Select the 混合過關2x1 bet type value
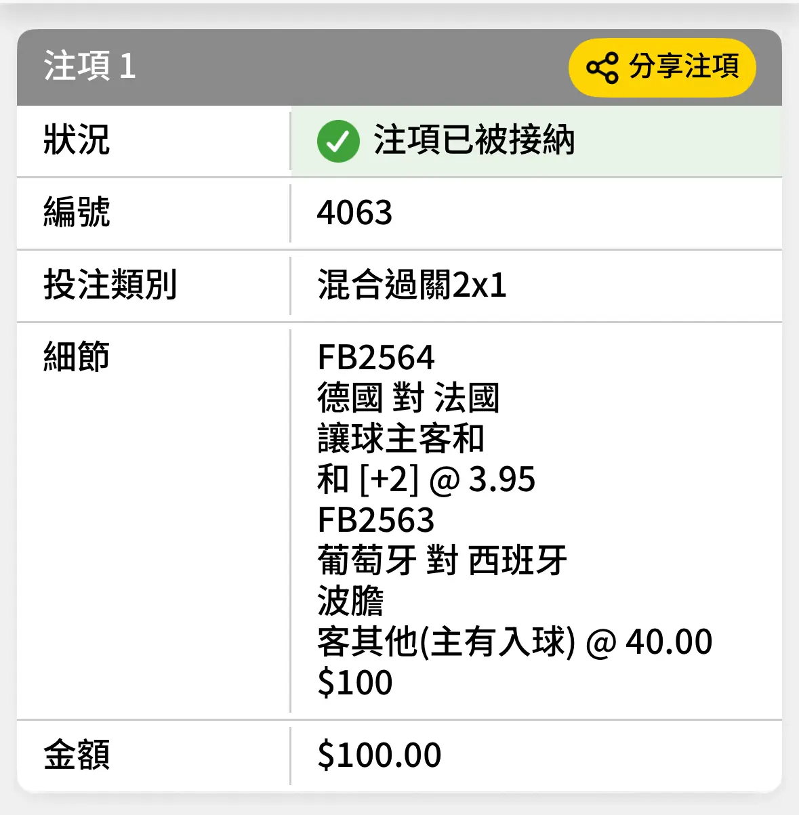Viewport: 799px width, 815px height. (411, 285)
